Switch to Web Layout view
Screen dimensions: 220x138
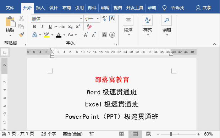pyautogui.click(x=148, y=134)
